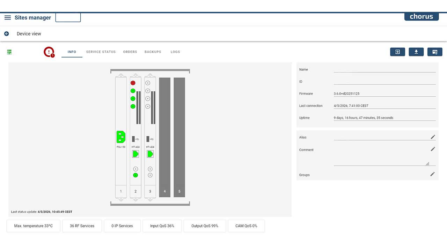Select slot 3 number label
The height and width of the screenshot is (251, 447).
click(150, 191)
